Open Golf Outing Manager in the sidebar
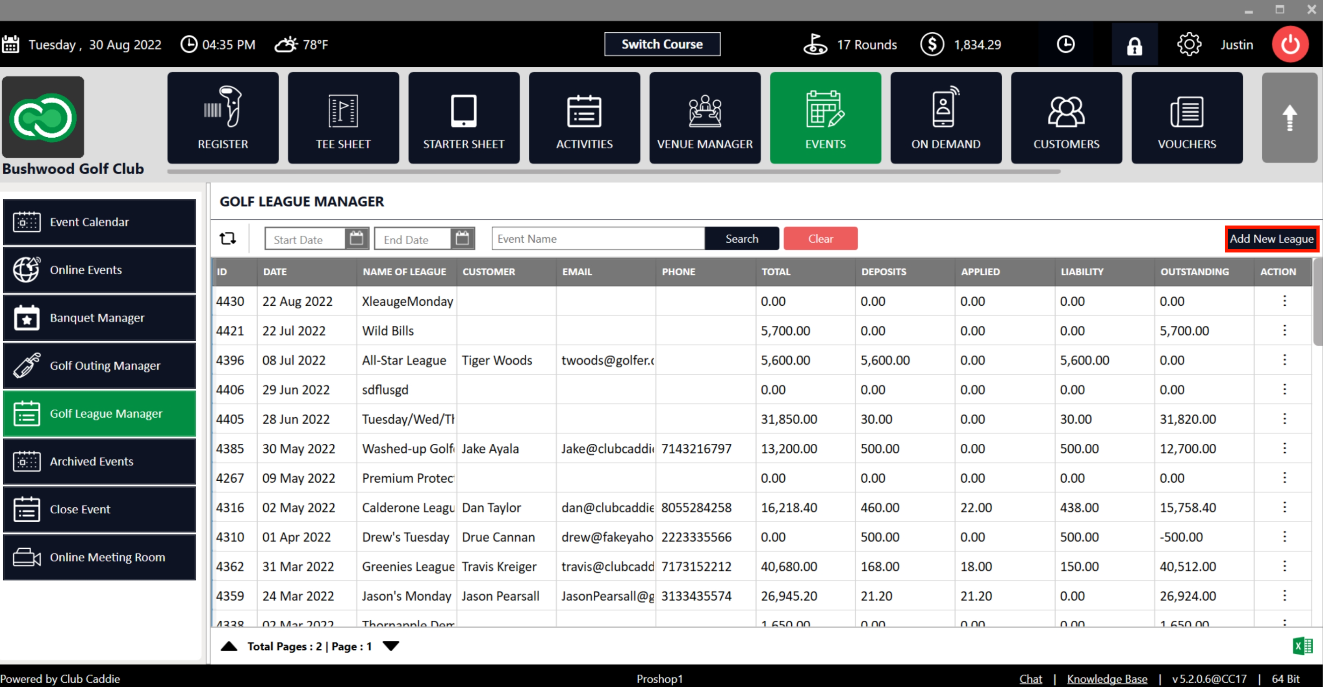The height and width of the screenshot is (687, 1323). (x=99, y=365)
